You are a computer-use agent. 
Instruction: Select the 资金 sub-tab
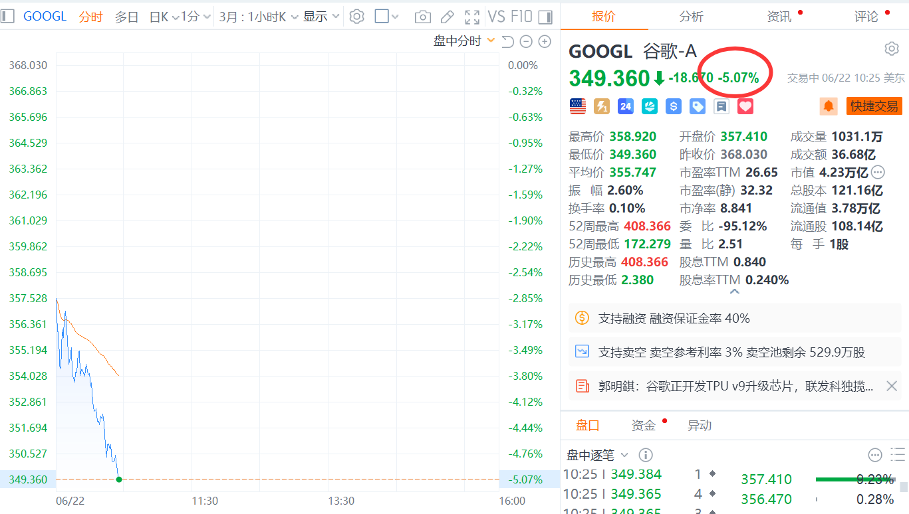point(644,426)
